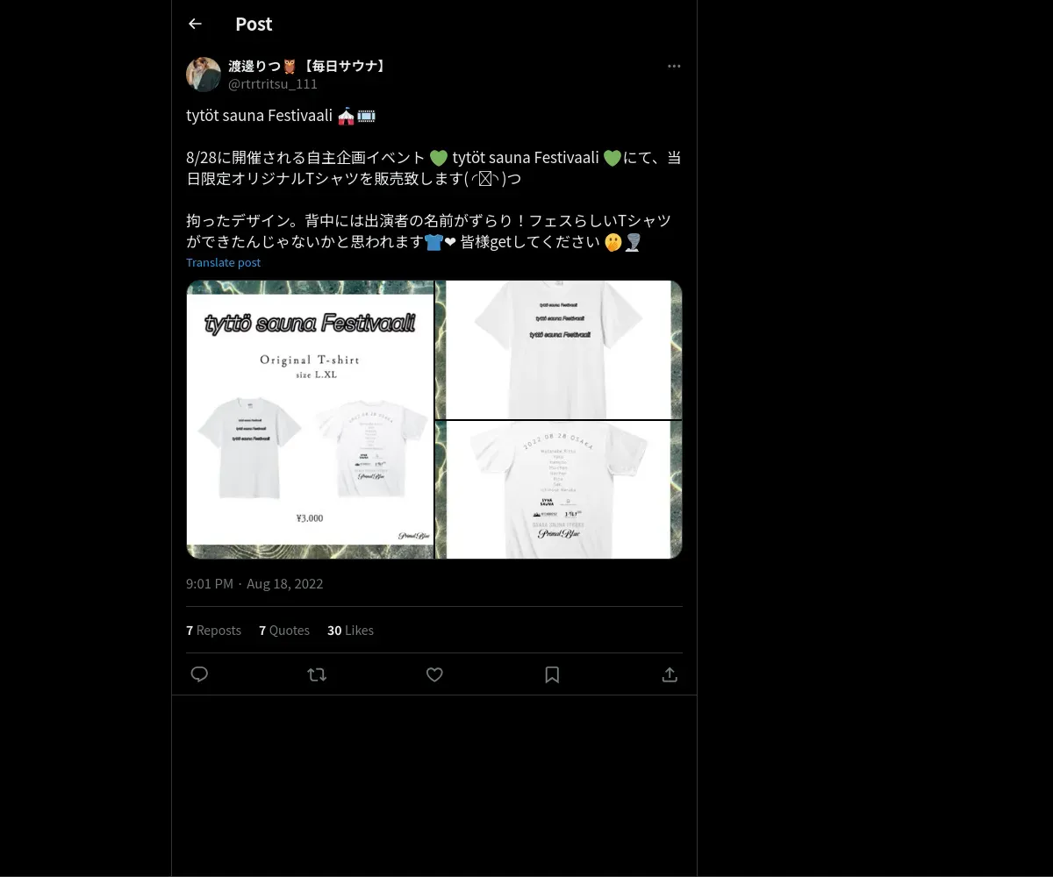Image resolution: width=1053 pixels, height=877 pixels.
Task: Open the front T-shirt photo
Action: (x=559, y=349)
